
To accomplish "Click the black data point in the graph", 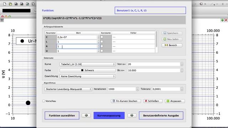I will pyautogui.click(x=28, y=103).
